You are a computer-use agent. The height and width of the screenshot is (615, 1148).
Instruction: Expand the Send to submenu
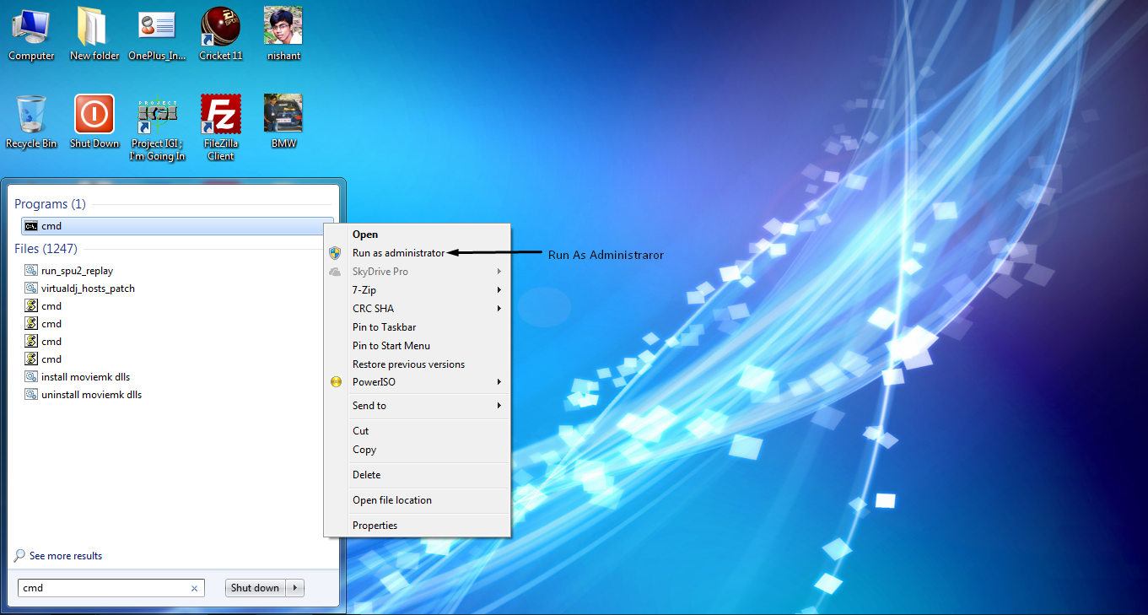(418, 406)
